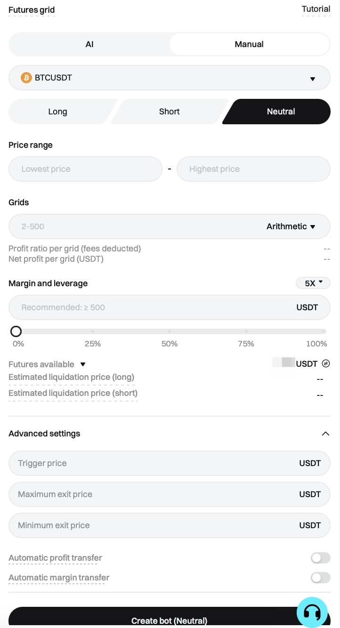Click the Trigger price input field
This screenshot has width=340, height=628.
(x=151, y=463)
